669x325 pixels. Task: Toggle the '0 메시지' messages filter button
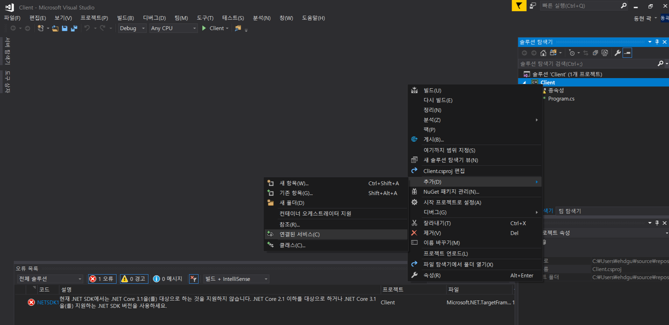point(168,279)
